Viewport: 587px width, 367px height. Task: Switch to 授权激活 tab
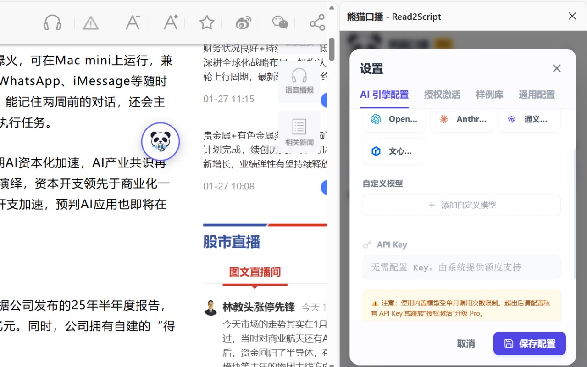442,95
